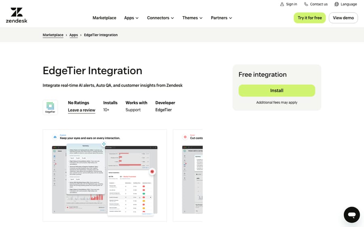The height and width of the screenshot is (227, 364).
Task: Click the 'Support' works-with value
Action: click(133, 110)
